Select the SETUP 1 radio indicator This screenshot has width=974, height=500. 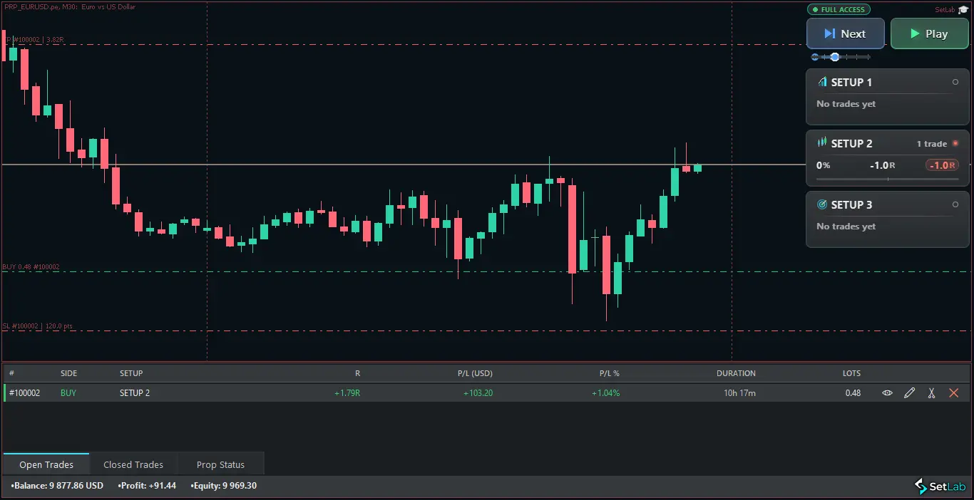[x=955, y=82]
